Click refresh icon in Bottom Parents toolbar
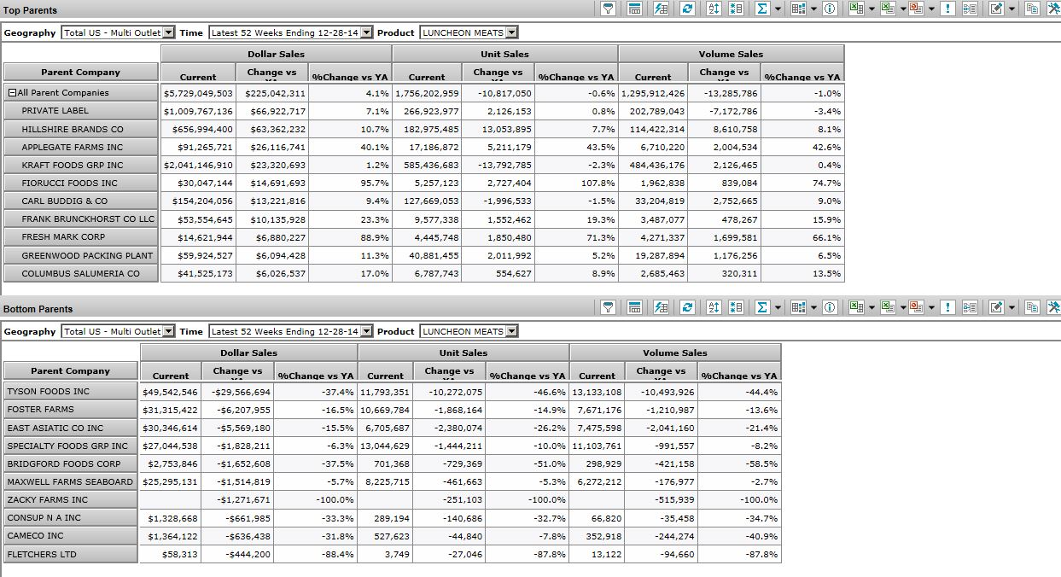Viewport: 1061px width, 577px height. click(687, 307)
